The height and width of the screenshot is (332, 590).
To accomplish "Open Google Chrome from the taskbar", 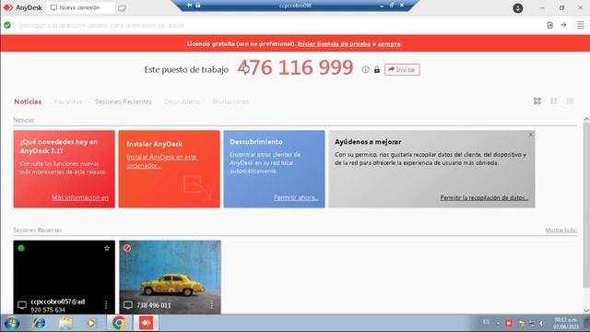I will click(x=119, y=323).
